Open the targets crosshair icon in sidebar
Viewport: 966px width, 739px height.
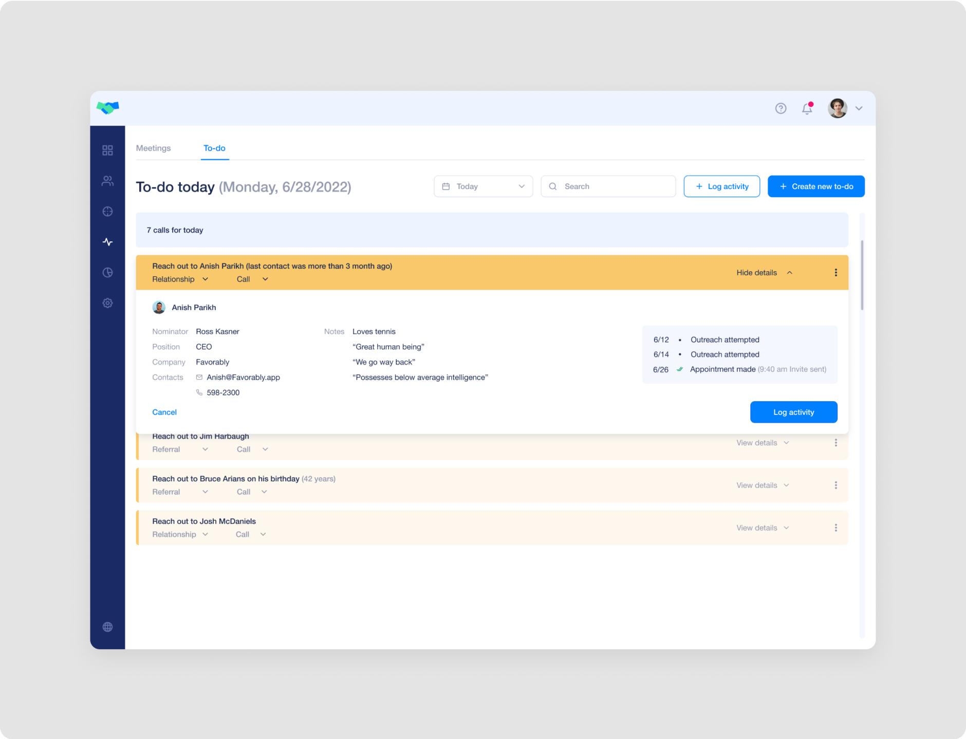click(x=107, y=211)
